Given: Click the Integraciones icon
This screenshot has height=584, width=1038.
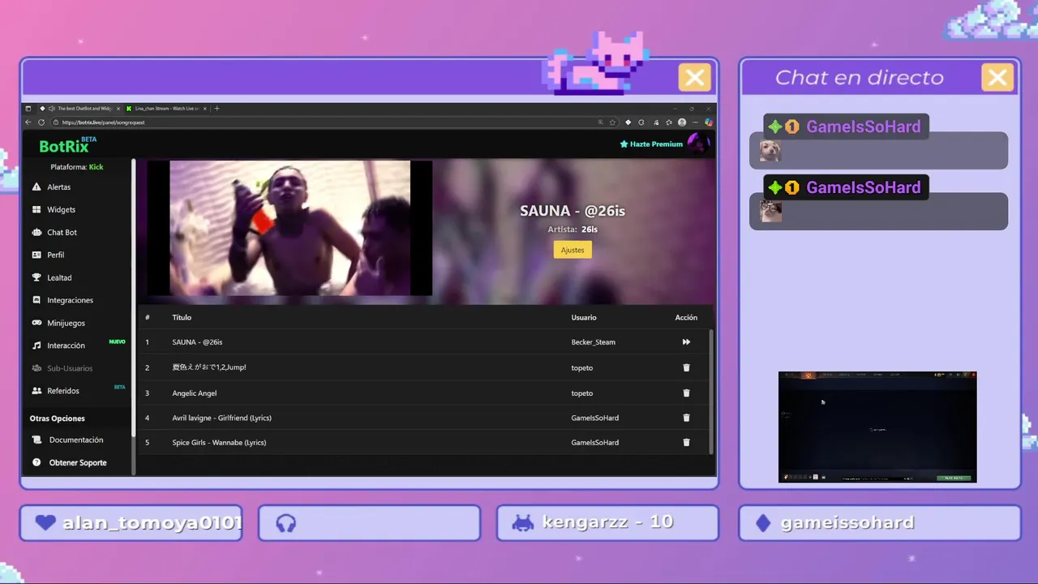Looking at the screenshot, I should click(x=36, y=301).
